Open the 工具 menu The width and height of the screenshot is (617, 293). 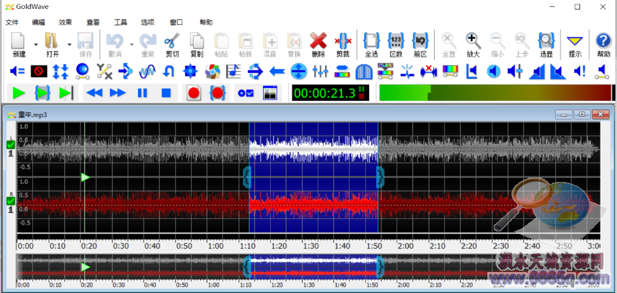point(120,22)
